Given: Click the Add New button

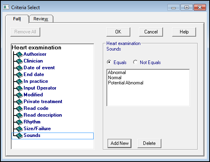Looking at the screenshot, I should tap(120, 143).
